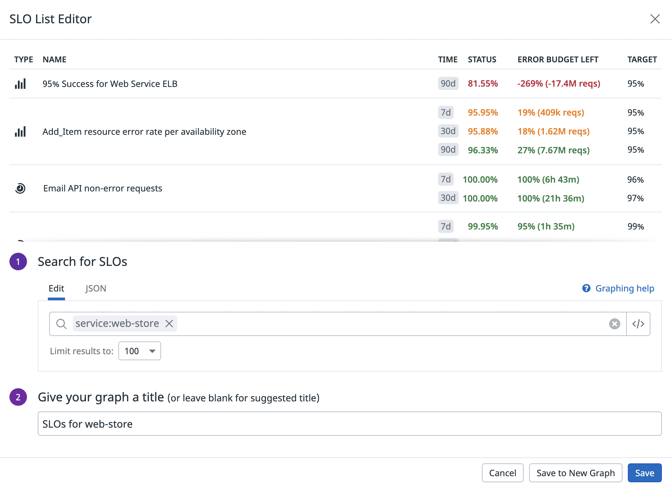The width and height of the screenshot is (672, 490).
Task: Switch to the JSON tab
Action: (x=96, y=288)
